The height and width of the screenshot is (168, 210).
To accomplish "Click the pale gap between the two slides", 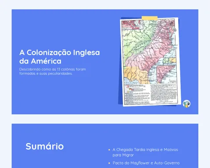I will pyautogui.click(x=105, y=119).
